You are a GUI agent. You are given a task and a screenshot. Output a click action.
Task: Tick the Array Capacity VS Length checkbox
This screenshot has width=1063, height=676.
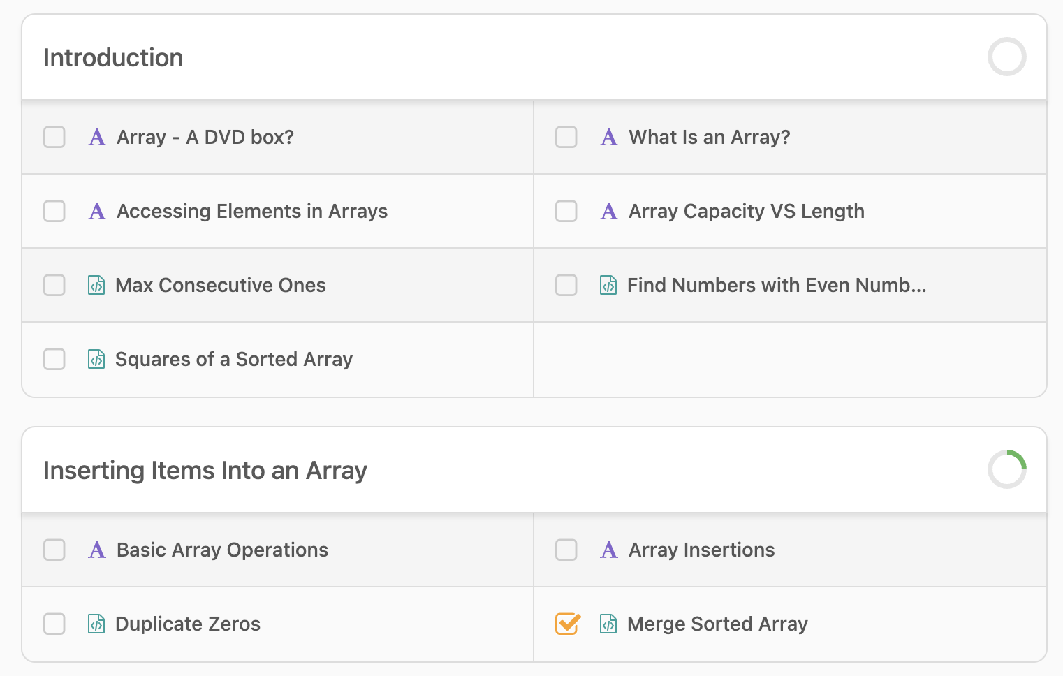pos(566,211)
